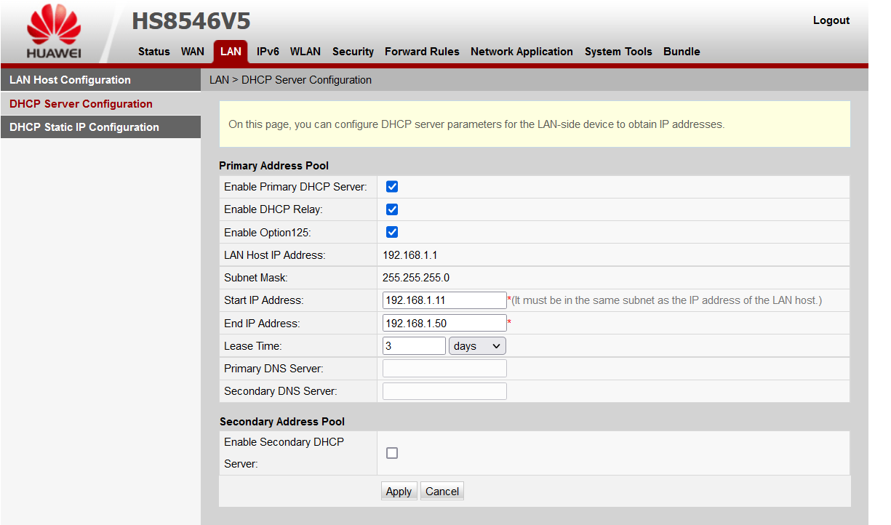Click the Logout link
891x525 pixels.
pos(831,20)
